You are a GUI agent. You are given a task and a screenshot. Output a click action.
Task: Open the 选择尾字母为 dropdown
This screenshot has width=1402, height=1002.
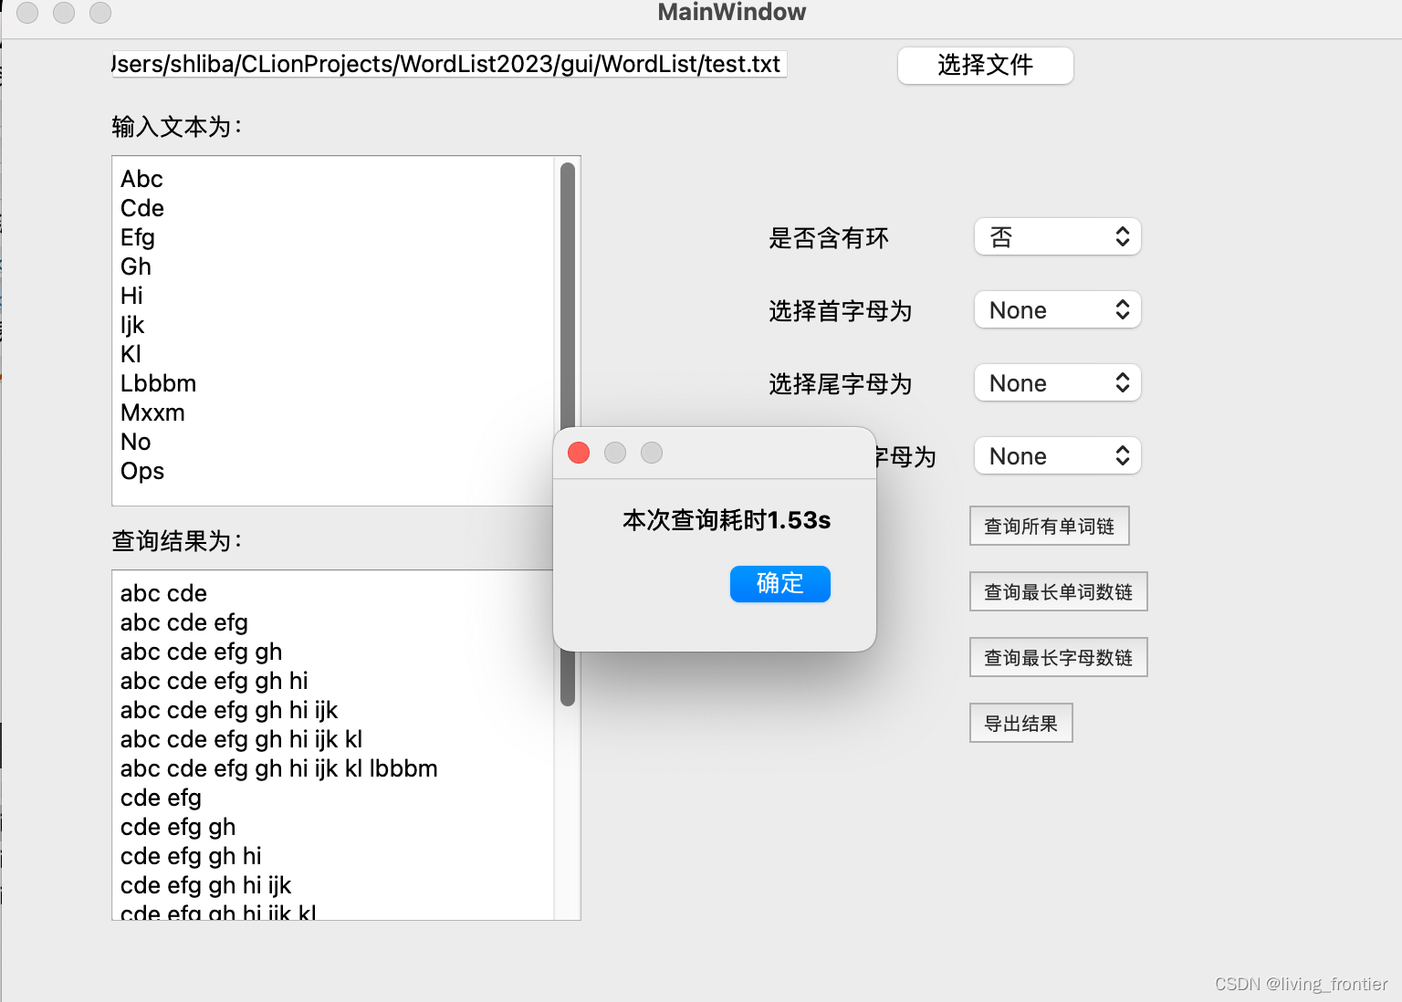pos(1058,383)
